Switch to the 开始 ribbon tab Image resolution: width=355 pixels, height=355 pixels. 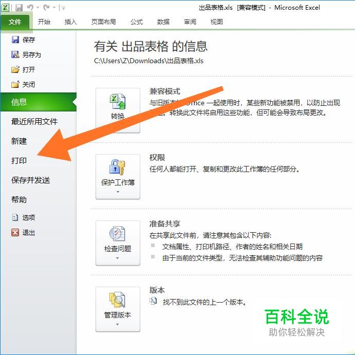point(44,22)
